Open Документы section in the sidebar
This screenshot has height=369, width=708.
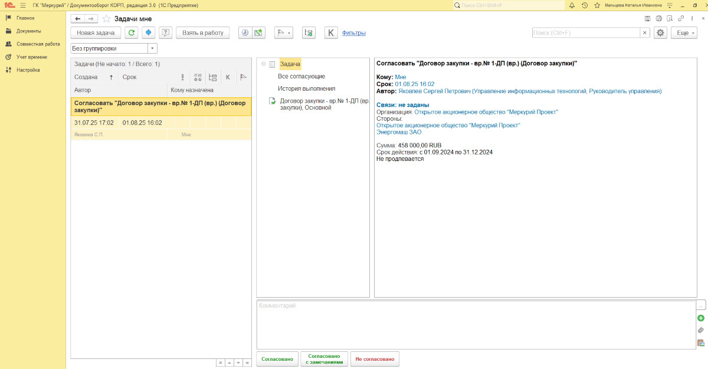click(28, 31)
